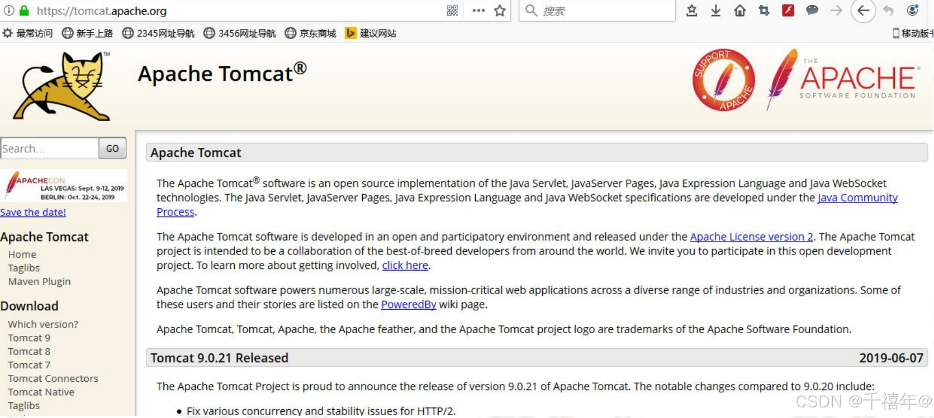Open the downloads arrow icon
Screen dimensions: 934x418
click(715, 11)
